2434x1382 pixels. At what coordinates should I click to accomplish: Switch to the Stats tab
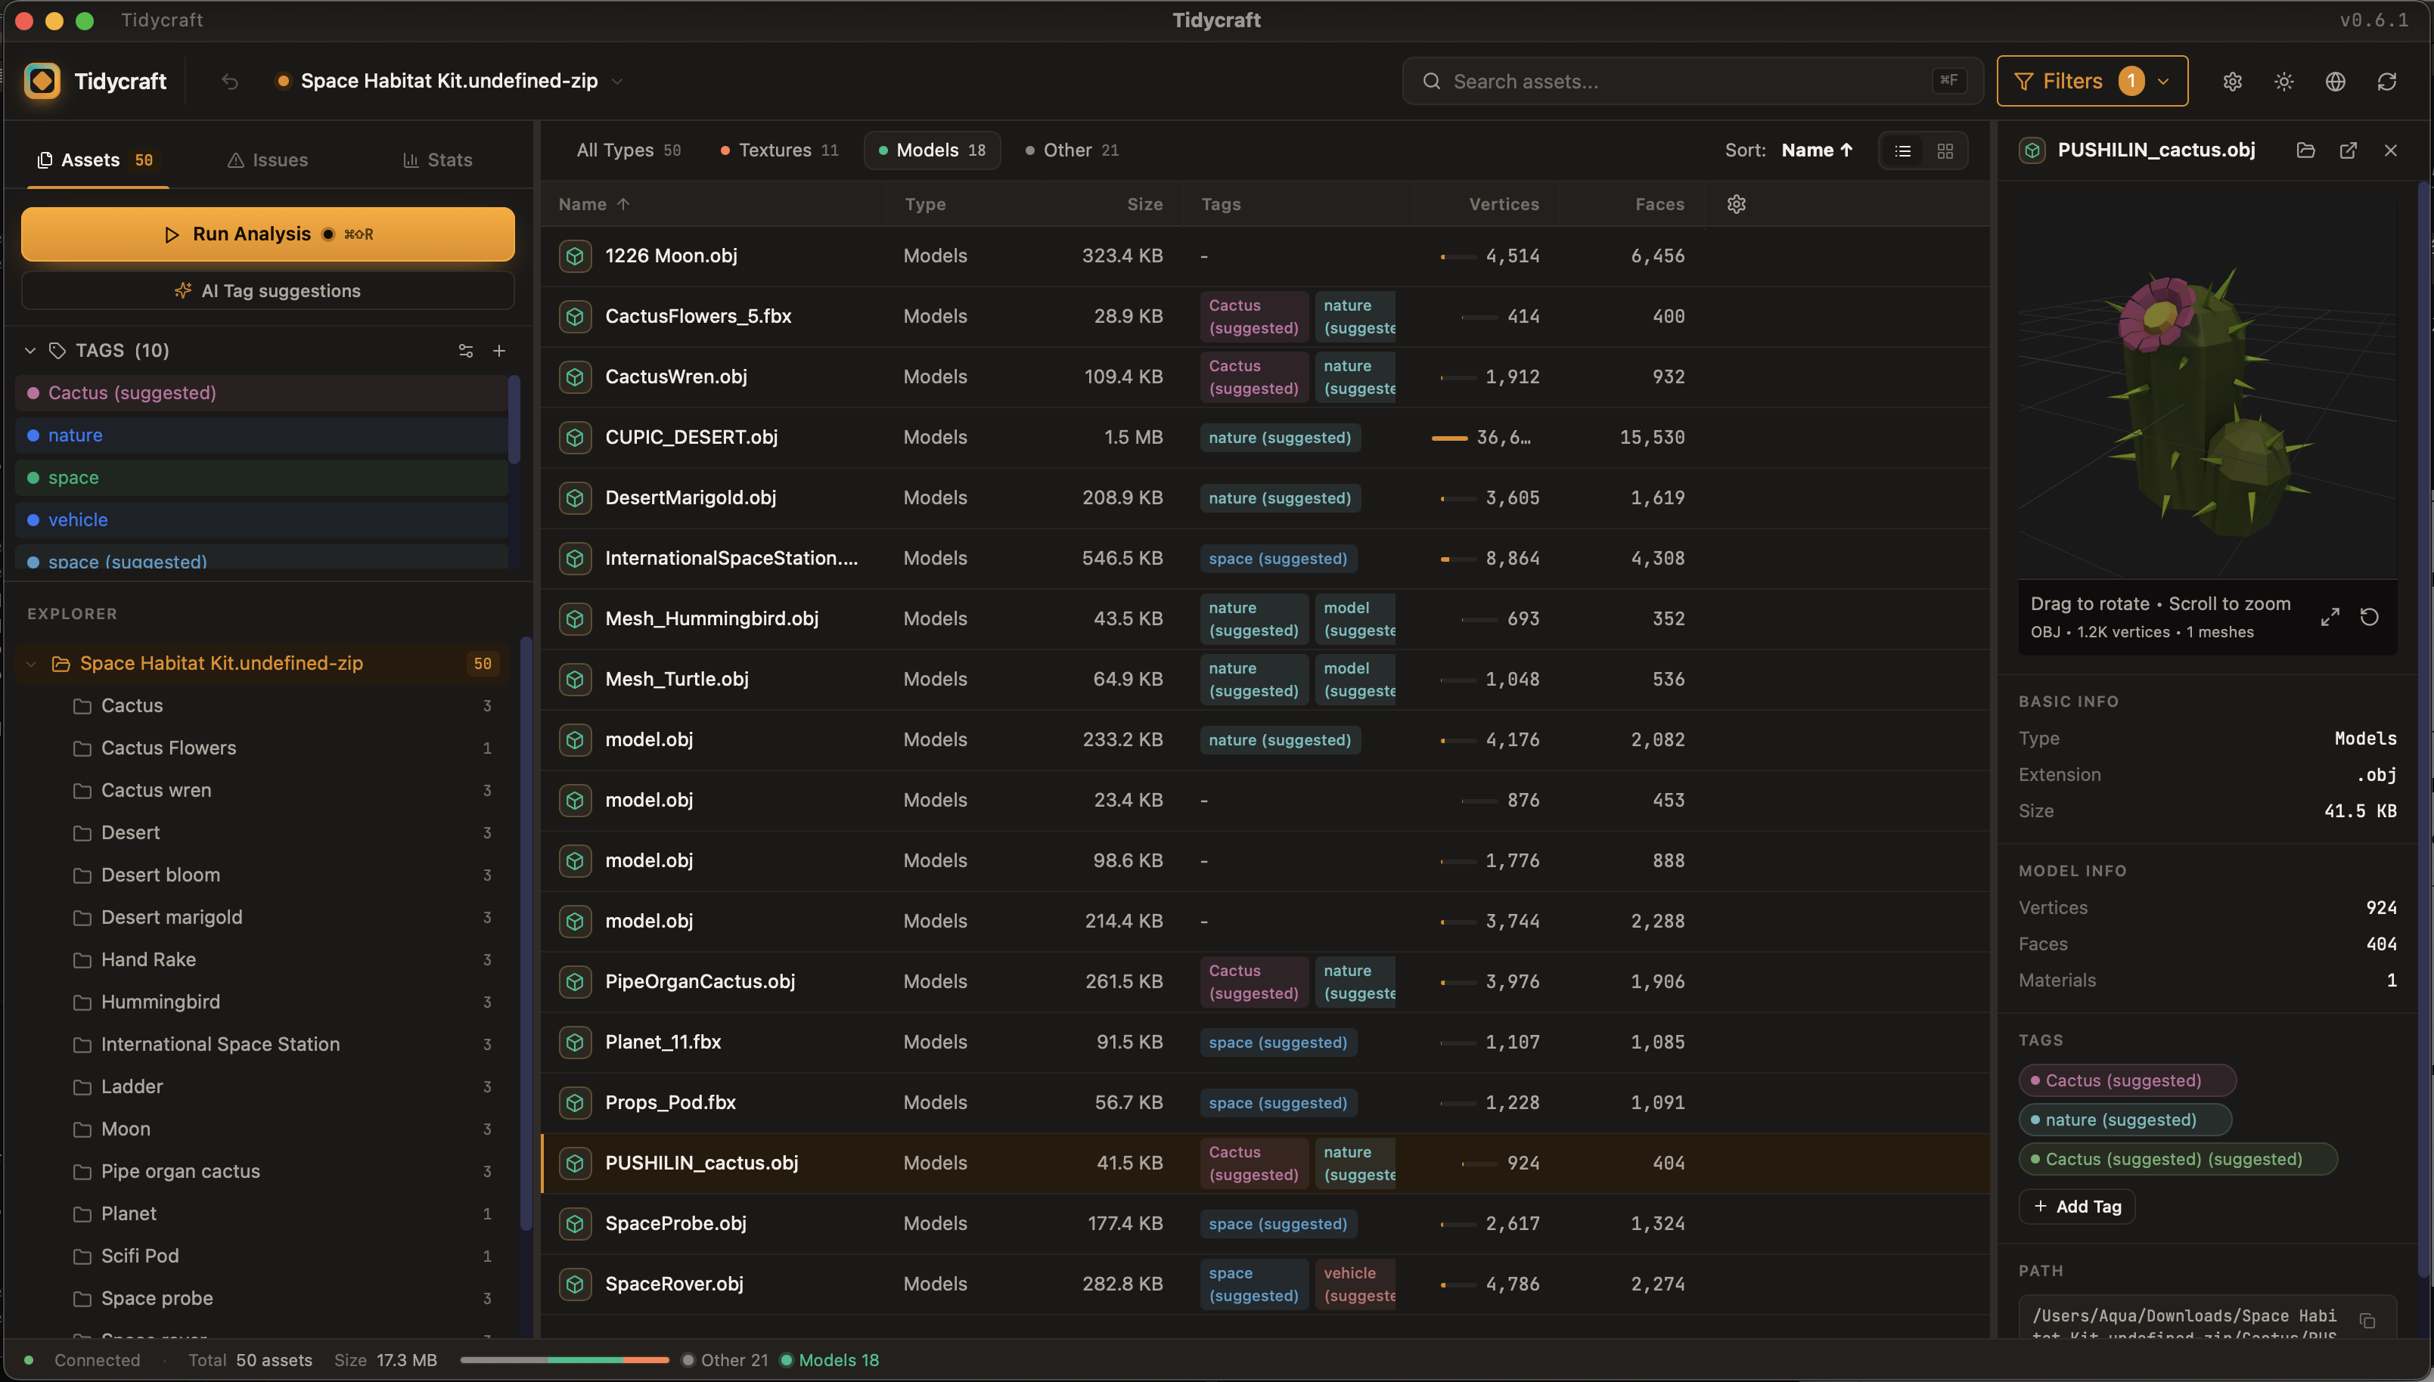tap(438, 160)
